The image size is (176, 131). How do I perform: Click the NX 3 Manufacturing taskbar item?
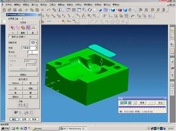click(x=74, y=129)
